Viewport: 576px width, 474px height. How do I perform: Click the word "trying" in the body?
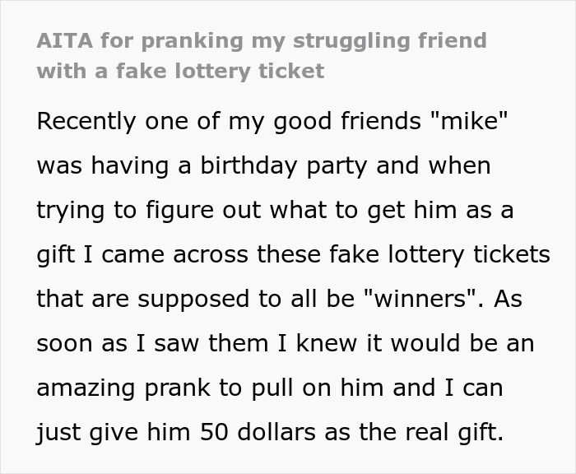click(73, 210)
